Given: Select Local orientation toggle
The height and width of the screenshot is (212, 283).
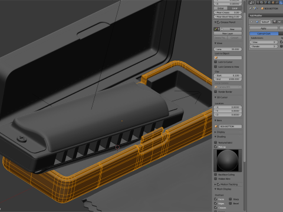Looking at the screenshot, I should tap(235, 8).
